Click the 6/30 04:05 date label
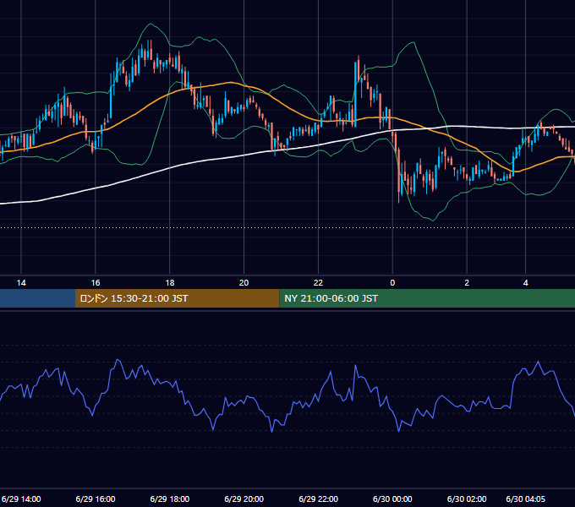Screen dimensions: 575x507 click(x=525, y=499)
